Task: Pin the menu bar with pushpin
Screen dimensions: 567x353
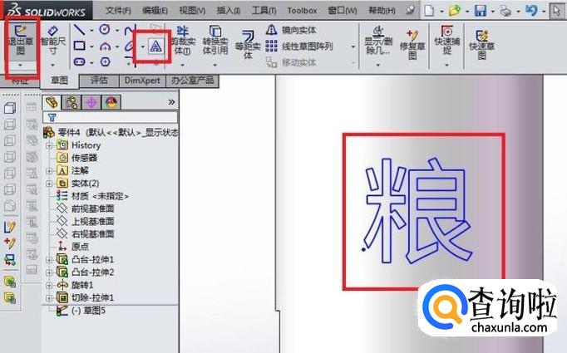Action: pos(410,10)
